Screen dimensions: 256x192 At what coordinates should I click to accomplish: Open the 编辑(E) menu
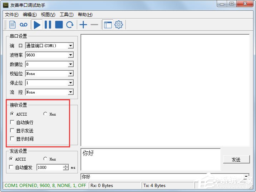30,15
